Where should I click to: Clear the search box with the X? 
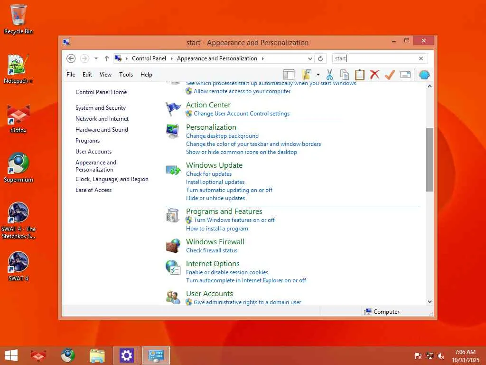pos(421,58)
